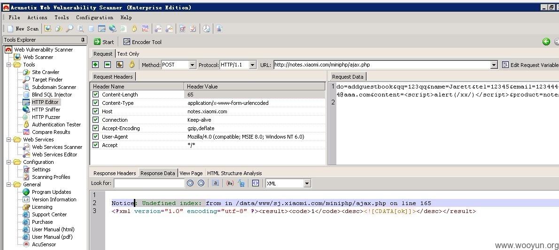This screenshot has width=559, height=250.
Task: Click the Edit Request Variables icon
Action: 505,65
